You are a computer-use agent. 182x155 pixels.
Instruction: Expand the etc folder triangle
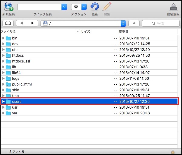tap(3, 50)
